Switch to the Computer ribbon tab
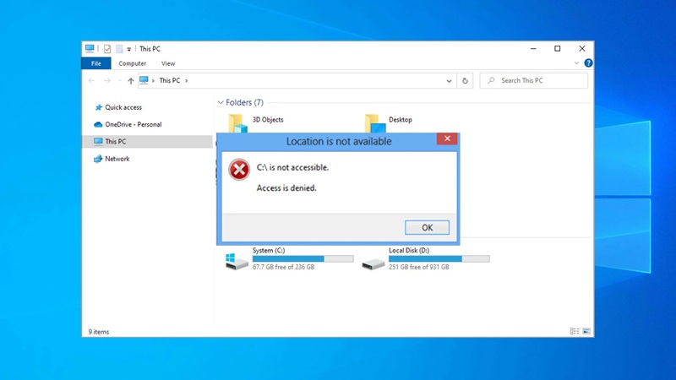The image size is (676, 380). click(133, 63)
